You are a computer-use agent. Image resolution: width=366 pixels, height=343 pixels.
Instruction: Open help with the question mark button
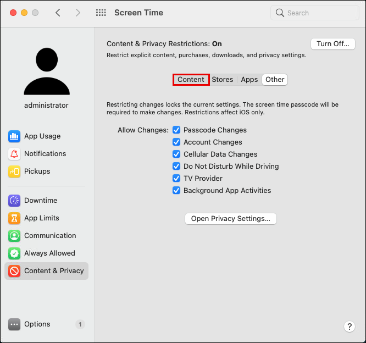pos(350,327)
